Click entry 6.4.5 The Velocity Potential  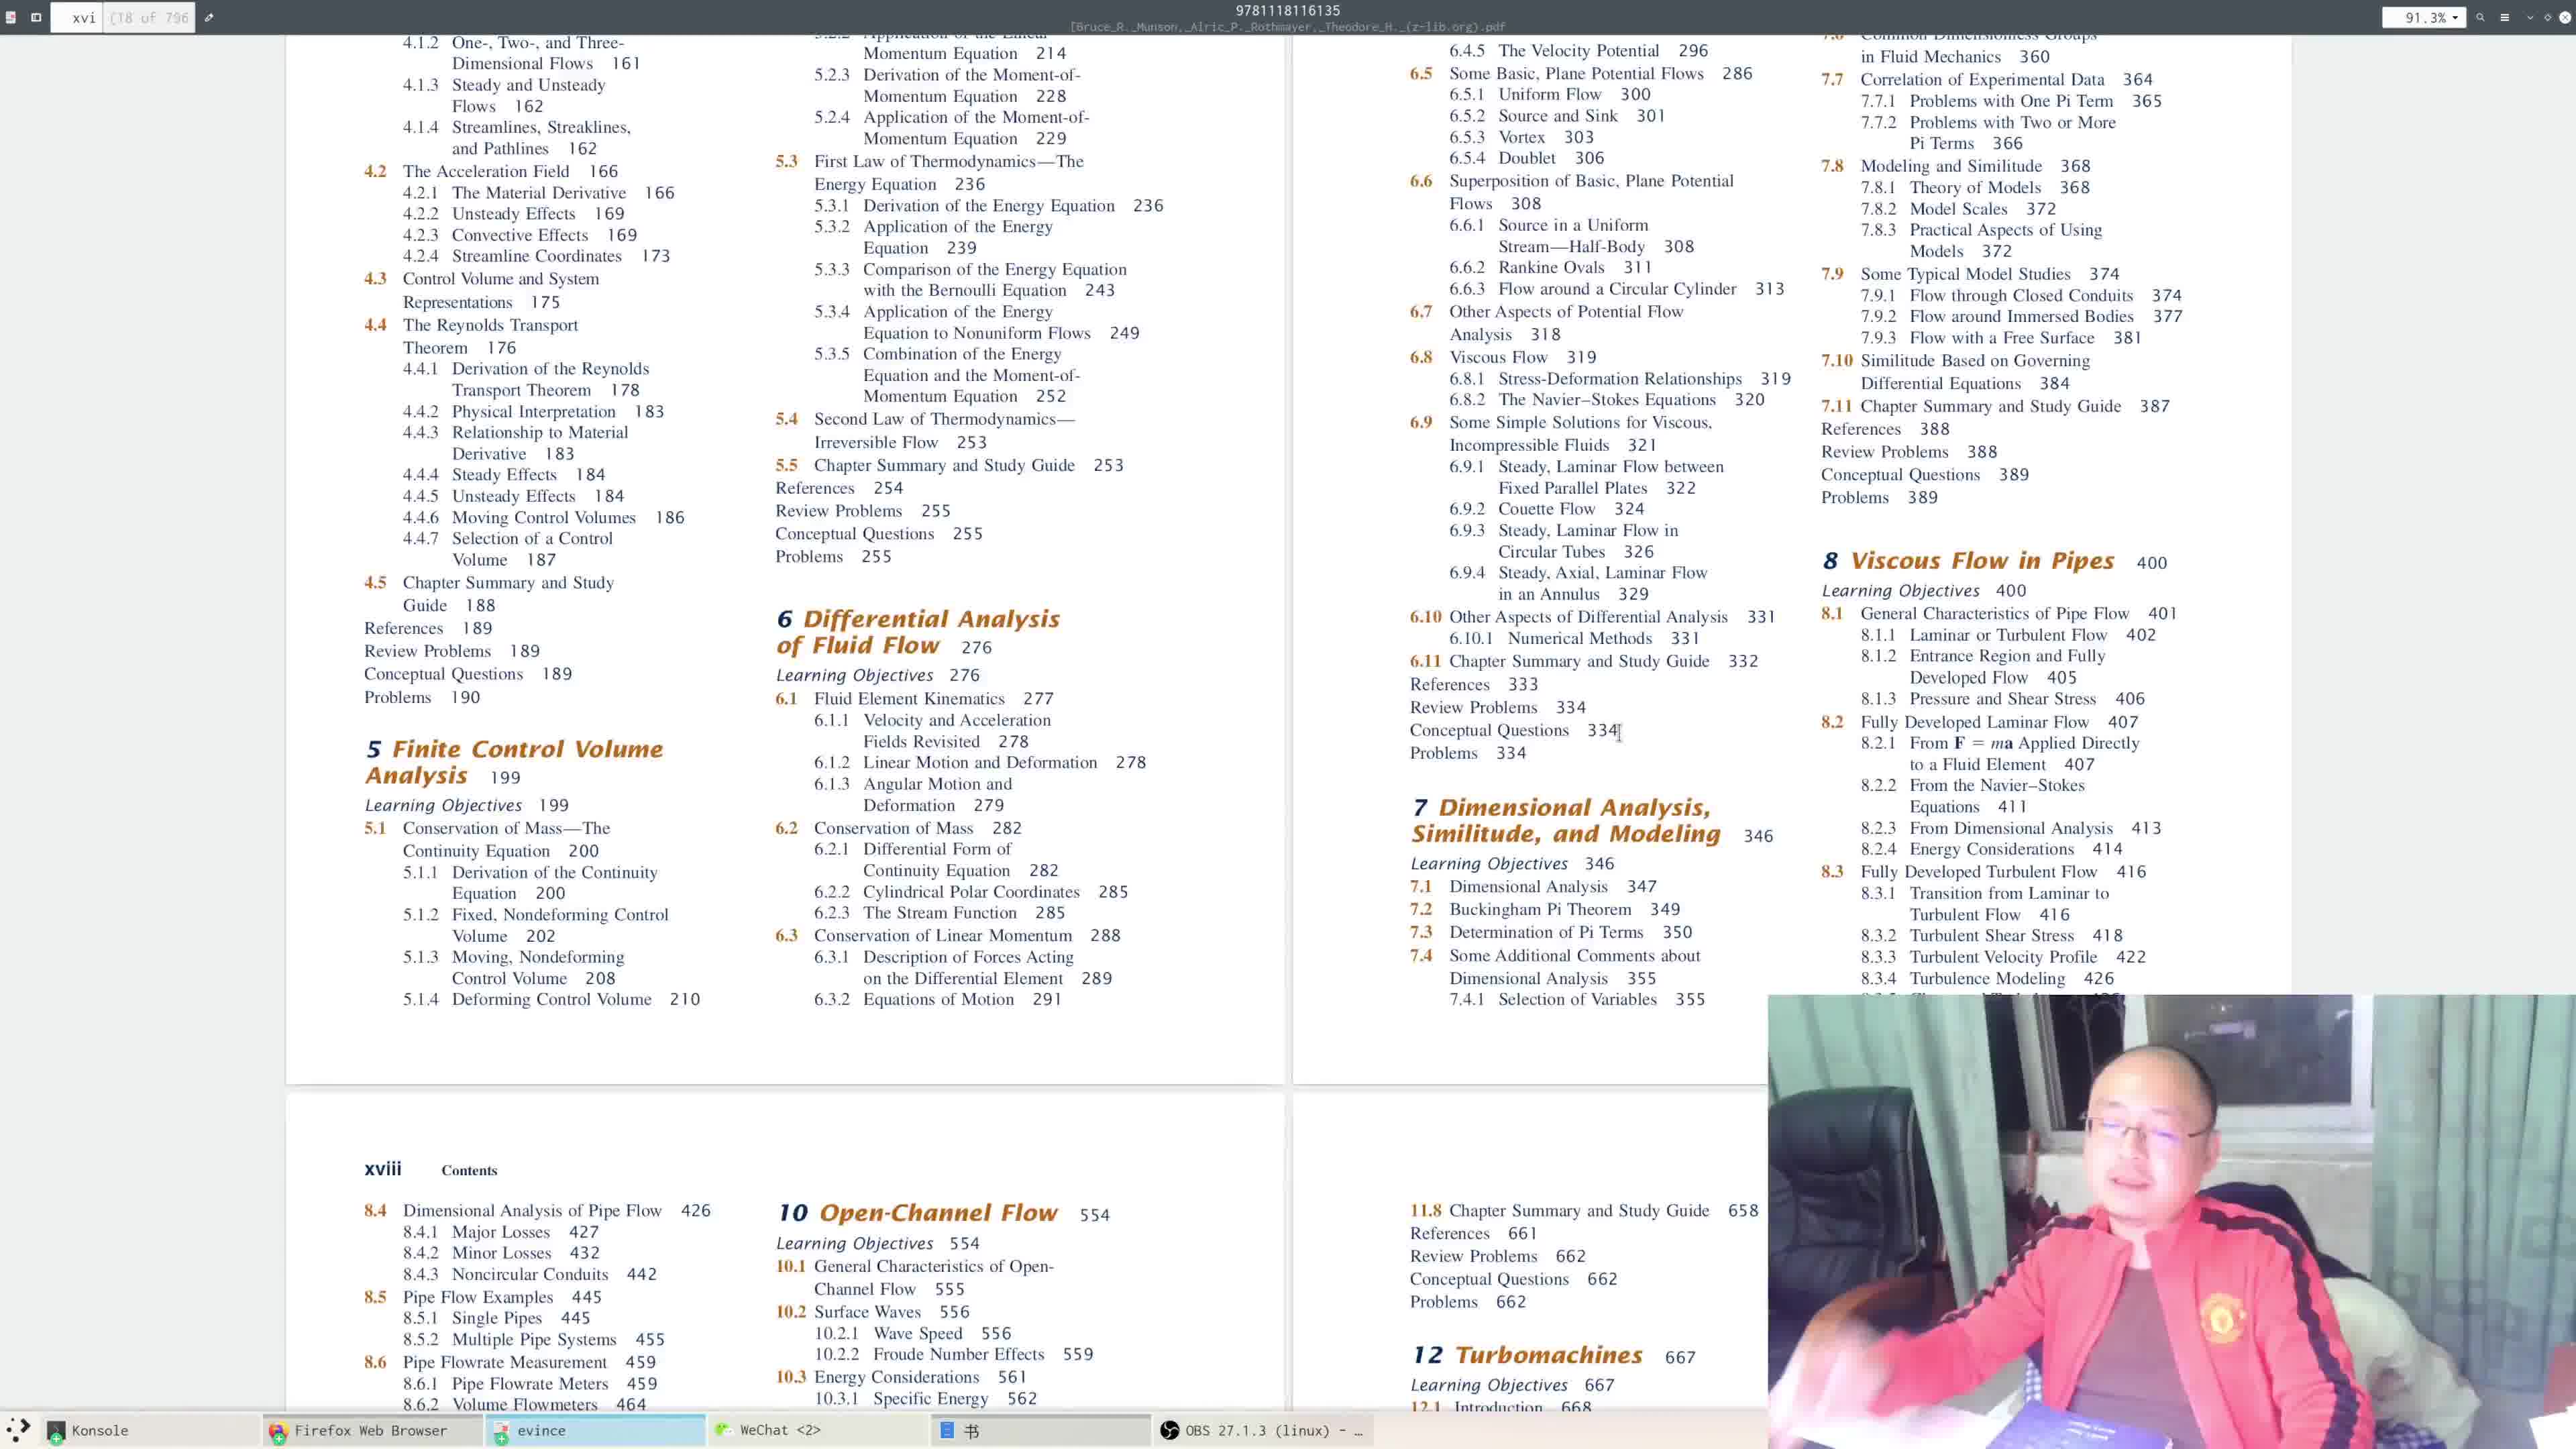coord(1578,50)
